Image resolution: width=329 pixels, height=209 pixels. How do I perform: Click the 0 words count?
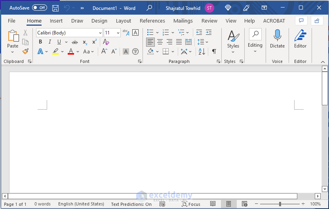point(42,204)
